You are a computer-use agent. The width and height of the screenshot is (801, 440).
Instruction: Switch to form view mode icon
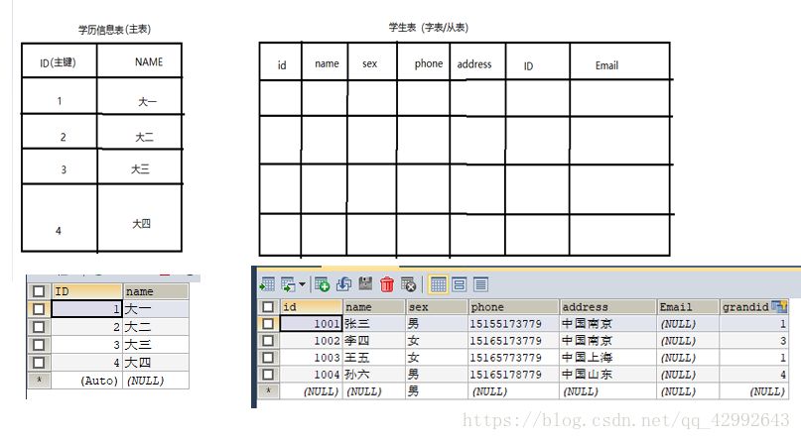[x=460, y=284]
